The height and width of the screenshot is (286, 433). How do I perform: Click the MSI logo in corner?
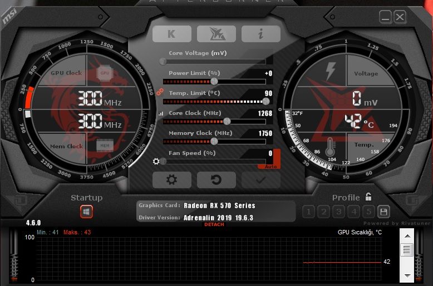pos(9,16)
